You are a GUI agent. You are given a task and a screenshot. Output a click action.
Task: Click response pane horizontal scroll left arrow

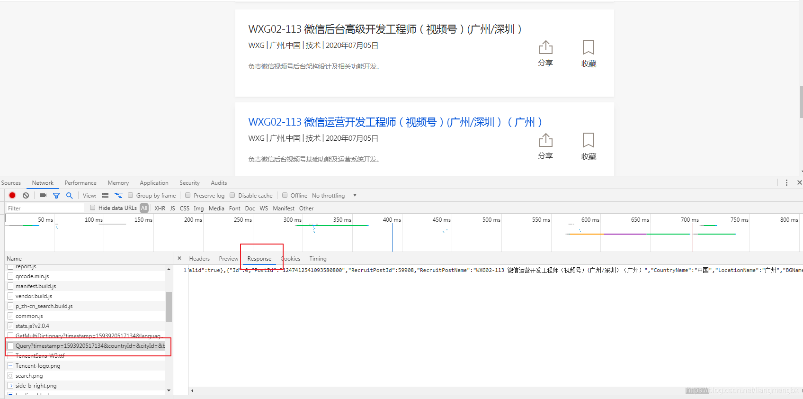[192, 390]
